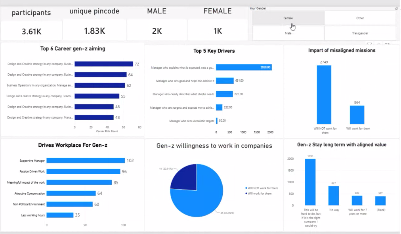Select the Will work for 7 years column
Image resolution: width=401 pixels, height=234 pixels.
tap(357, 200)
